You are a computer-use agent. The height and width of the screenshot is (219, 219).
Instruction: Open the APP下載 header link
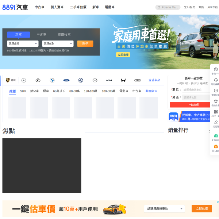[x=212, y=7]
